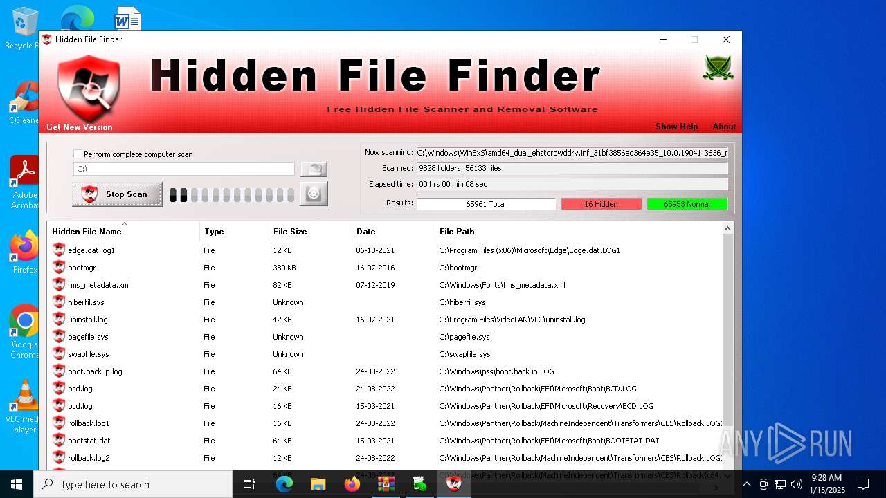Click the browse folder icon button
The width and height of the screenshot is (886, 498).
click(314, 169)
